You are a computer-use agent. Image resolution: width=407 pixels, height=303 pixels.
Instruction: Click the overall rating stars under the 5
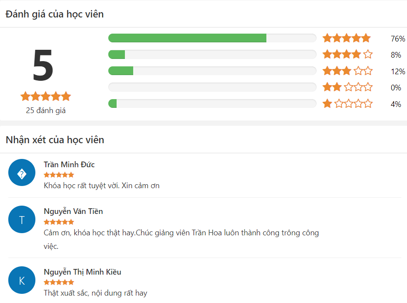click(45, 96)
